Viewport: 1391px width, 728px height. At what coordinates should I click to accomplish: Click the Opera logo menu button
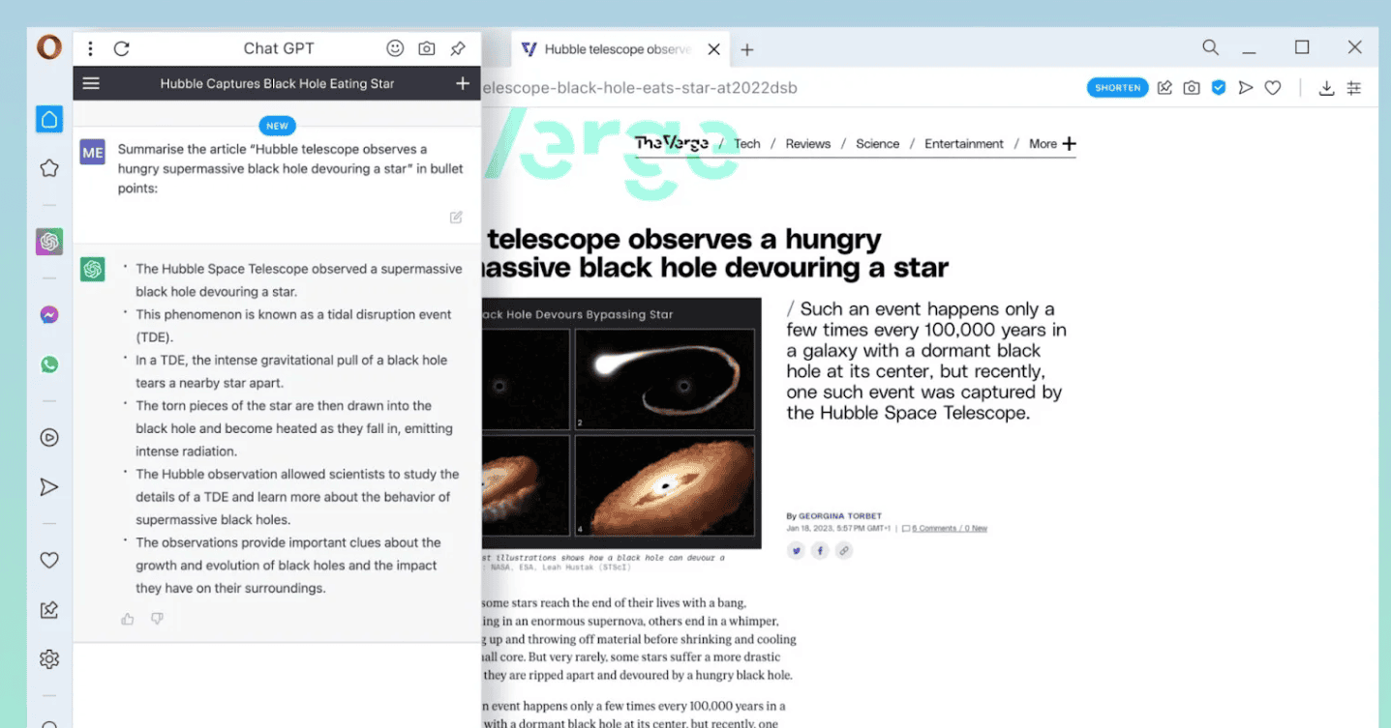tap(49, 47)
